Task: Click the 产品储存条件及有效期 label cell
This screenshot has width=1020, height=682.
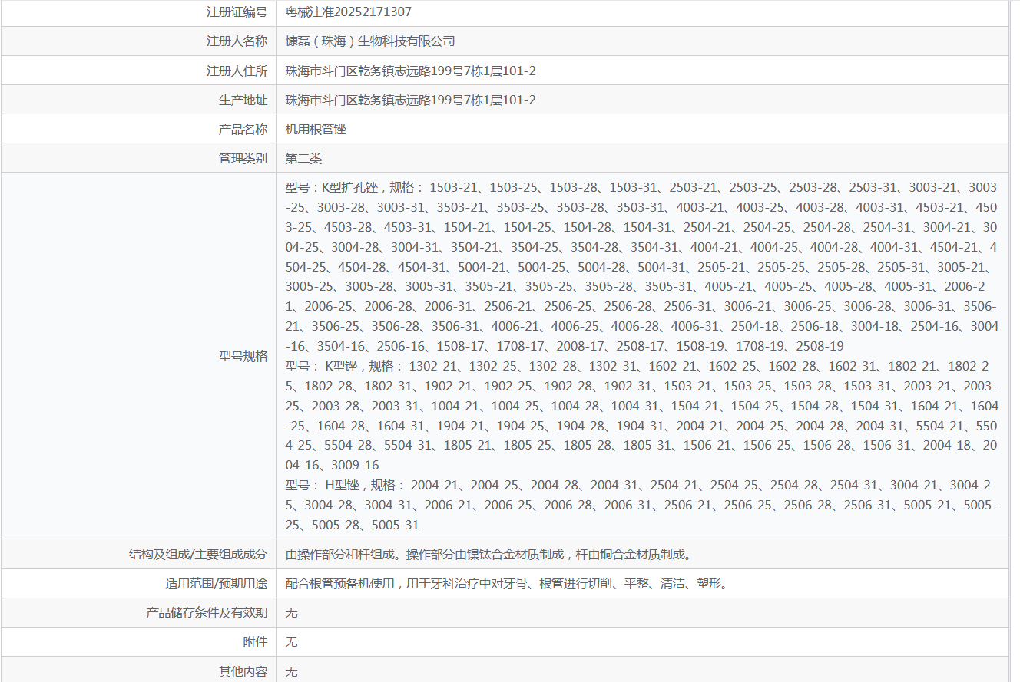Action: click(138, 612)
